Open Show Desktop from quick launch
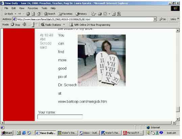 click(x=19, y=133)
